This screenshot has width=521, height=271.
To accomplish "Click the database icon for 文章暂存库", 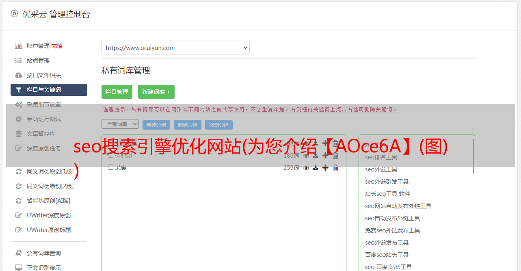I will 19,134.
